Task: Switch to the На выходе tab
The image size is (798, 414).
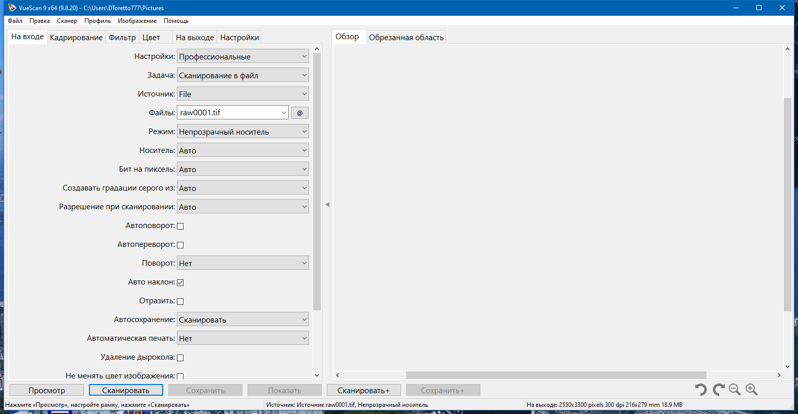Action: [x=195, y=37]
